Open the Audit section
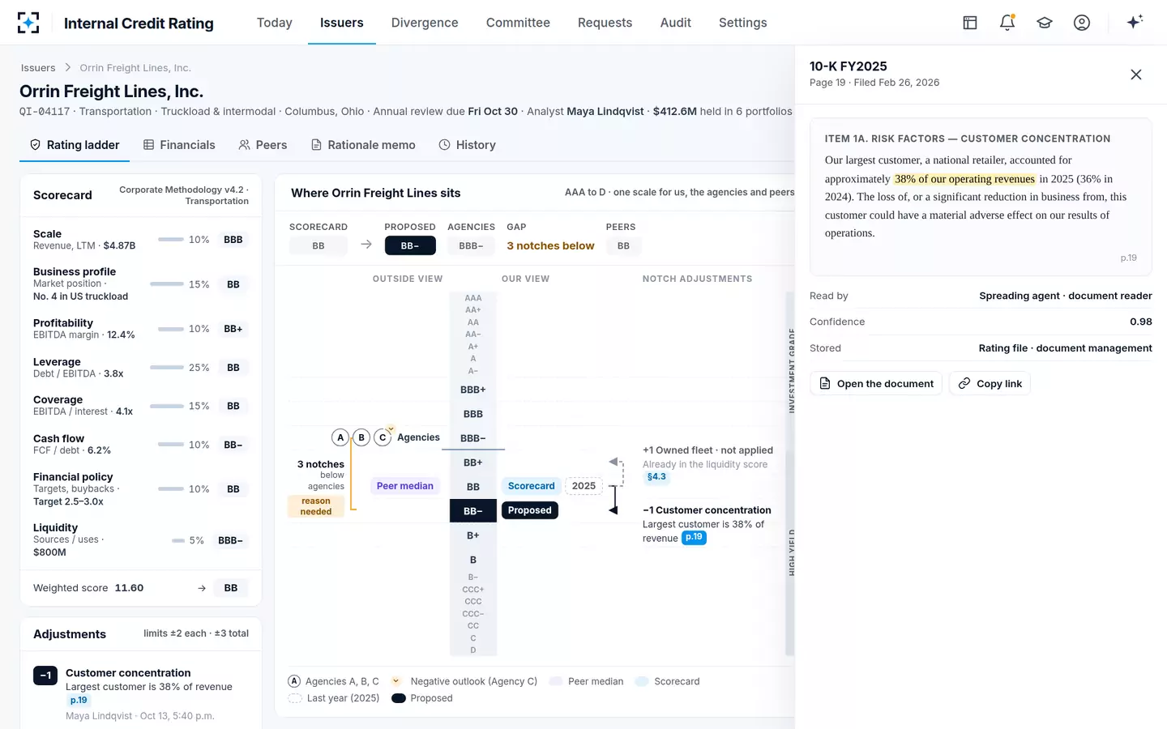This screenshot has width=1167, height=729. [676, 23]
